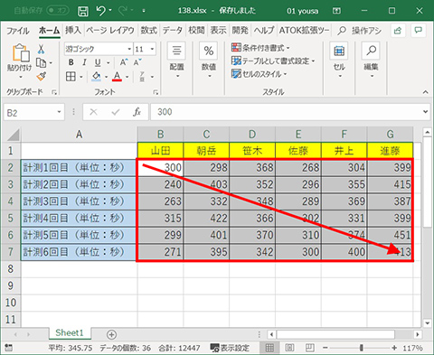Viewport: 434px width, 355px height.
Task: Click Increase Font Size icon
Action: click(x=124, y=62)
